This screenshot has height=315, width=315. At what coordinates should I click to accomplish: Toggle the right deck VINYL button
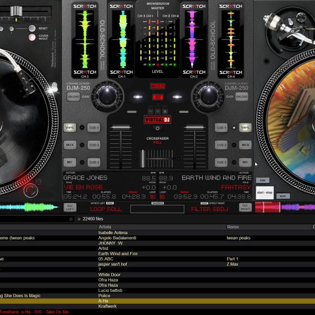coord(245,128)
